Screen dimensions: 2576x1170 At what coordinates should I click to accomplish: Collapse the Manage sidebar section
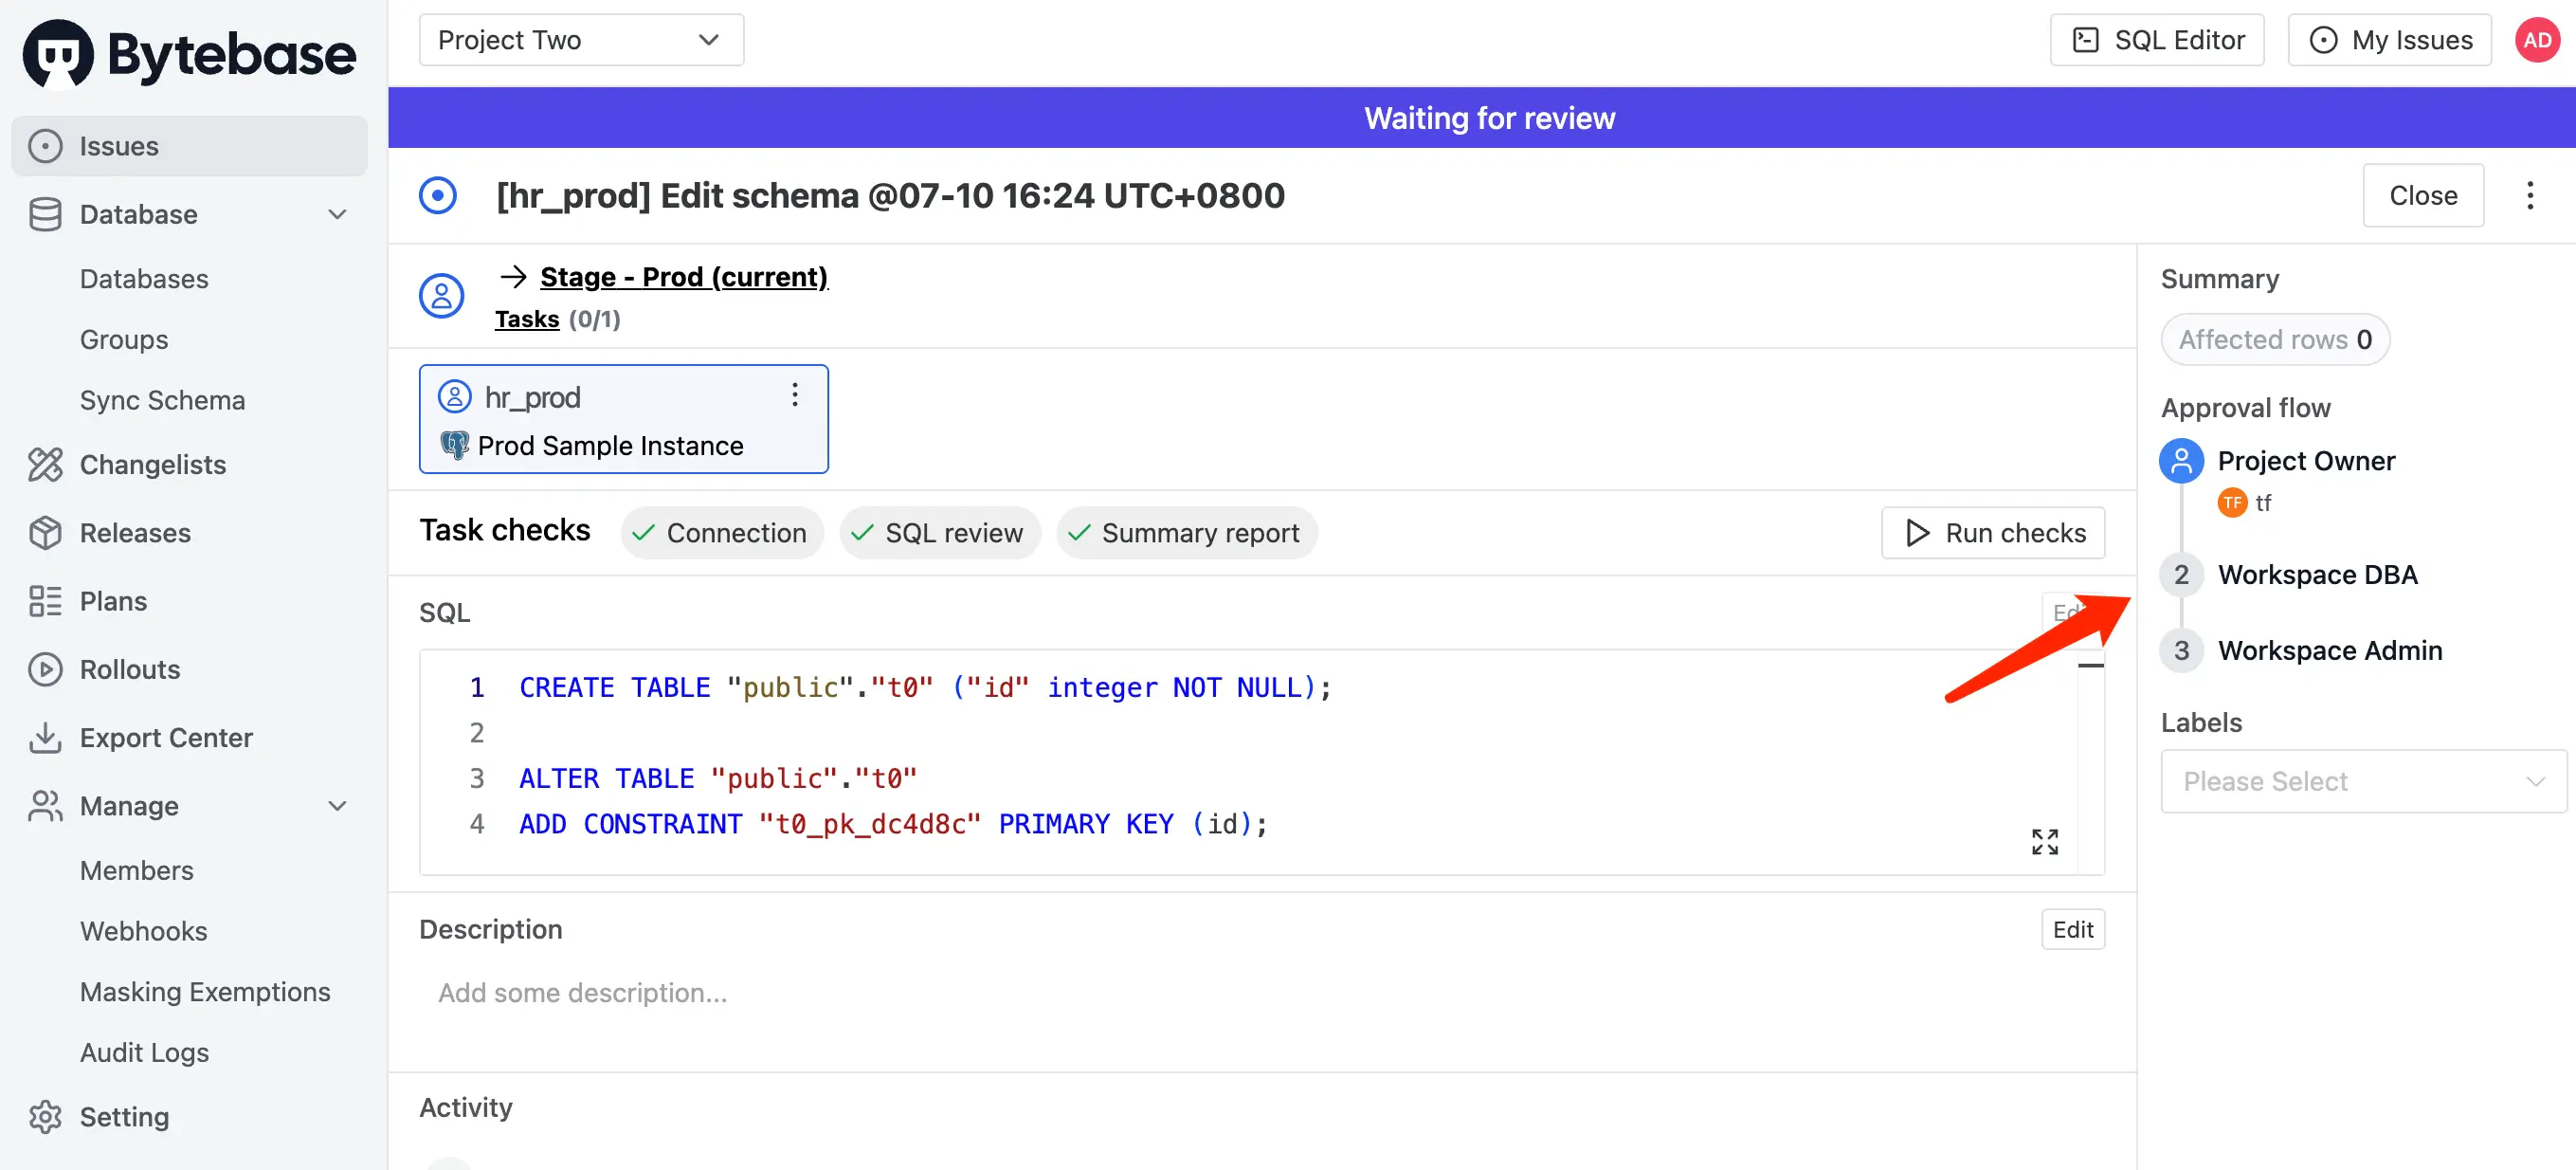tap(337, 805)
